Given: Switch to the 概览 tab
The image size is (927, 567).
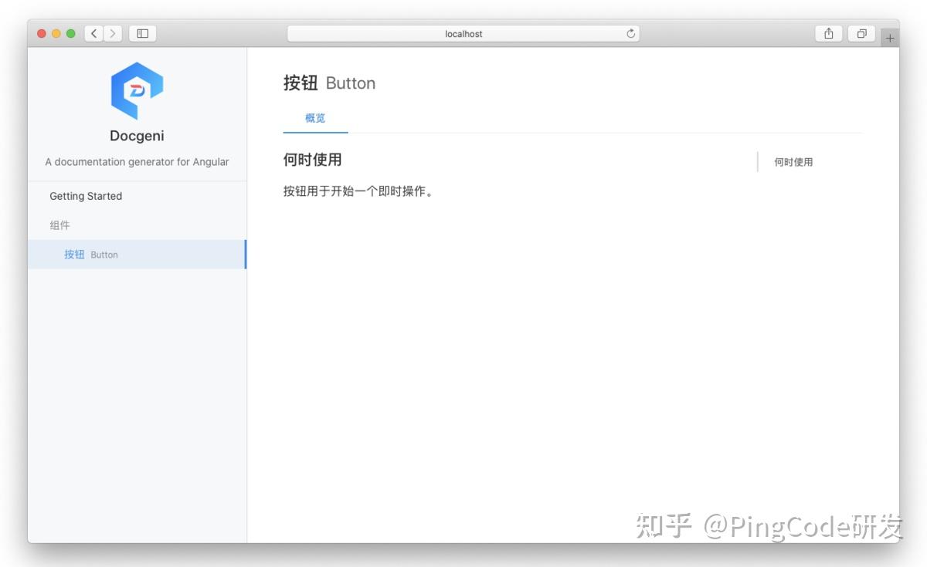Looking at the screenshot, I should point(315,118).
